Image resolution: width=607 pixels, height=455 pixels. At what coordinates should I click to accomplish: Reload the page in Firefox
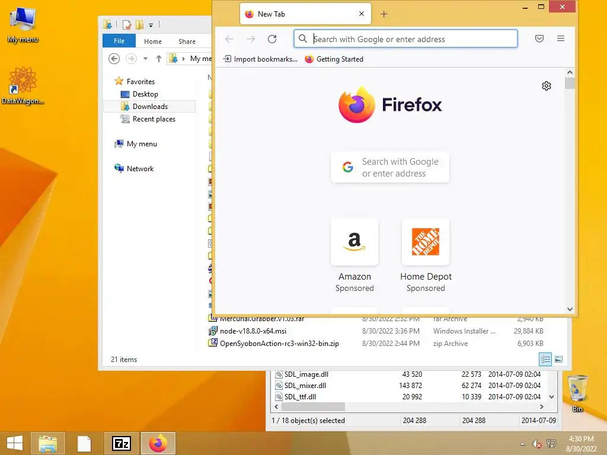tap(272, 39)
